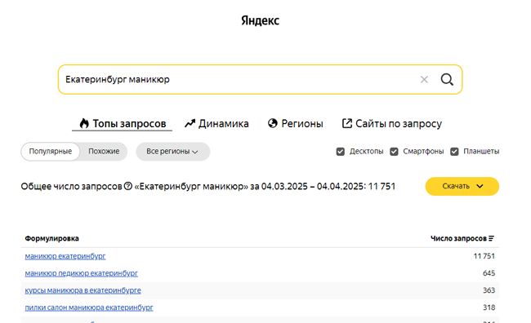This screenshot has width=531, height=323.
Task: Open the Динамика tab
Action: (216, 124)
